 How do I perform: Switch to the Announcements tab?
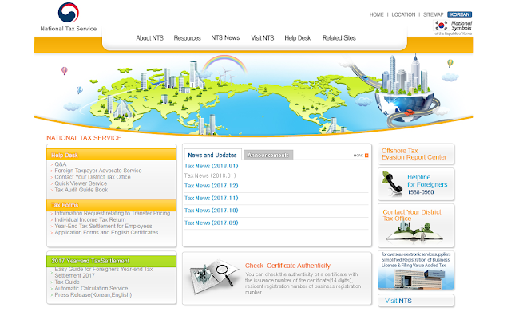[268, 155]
